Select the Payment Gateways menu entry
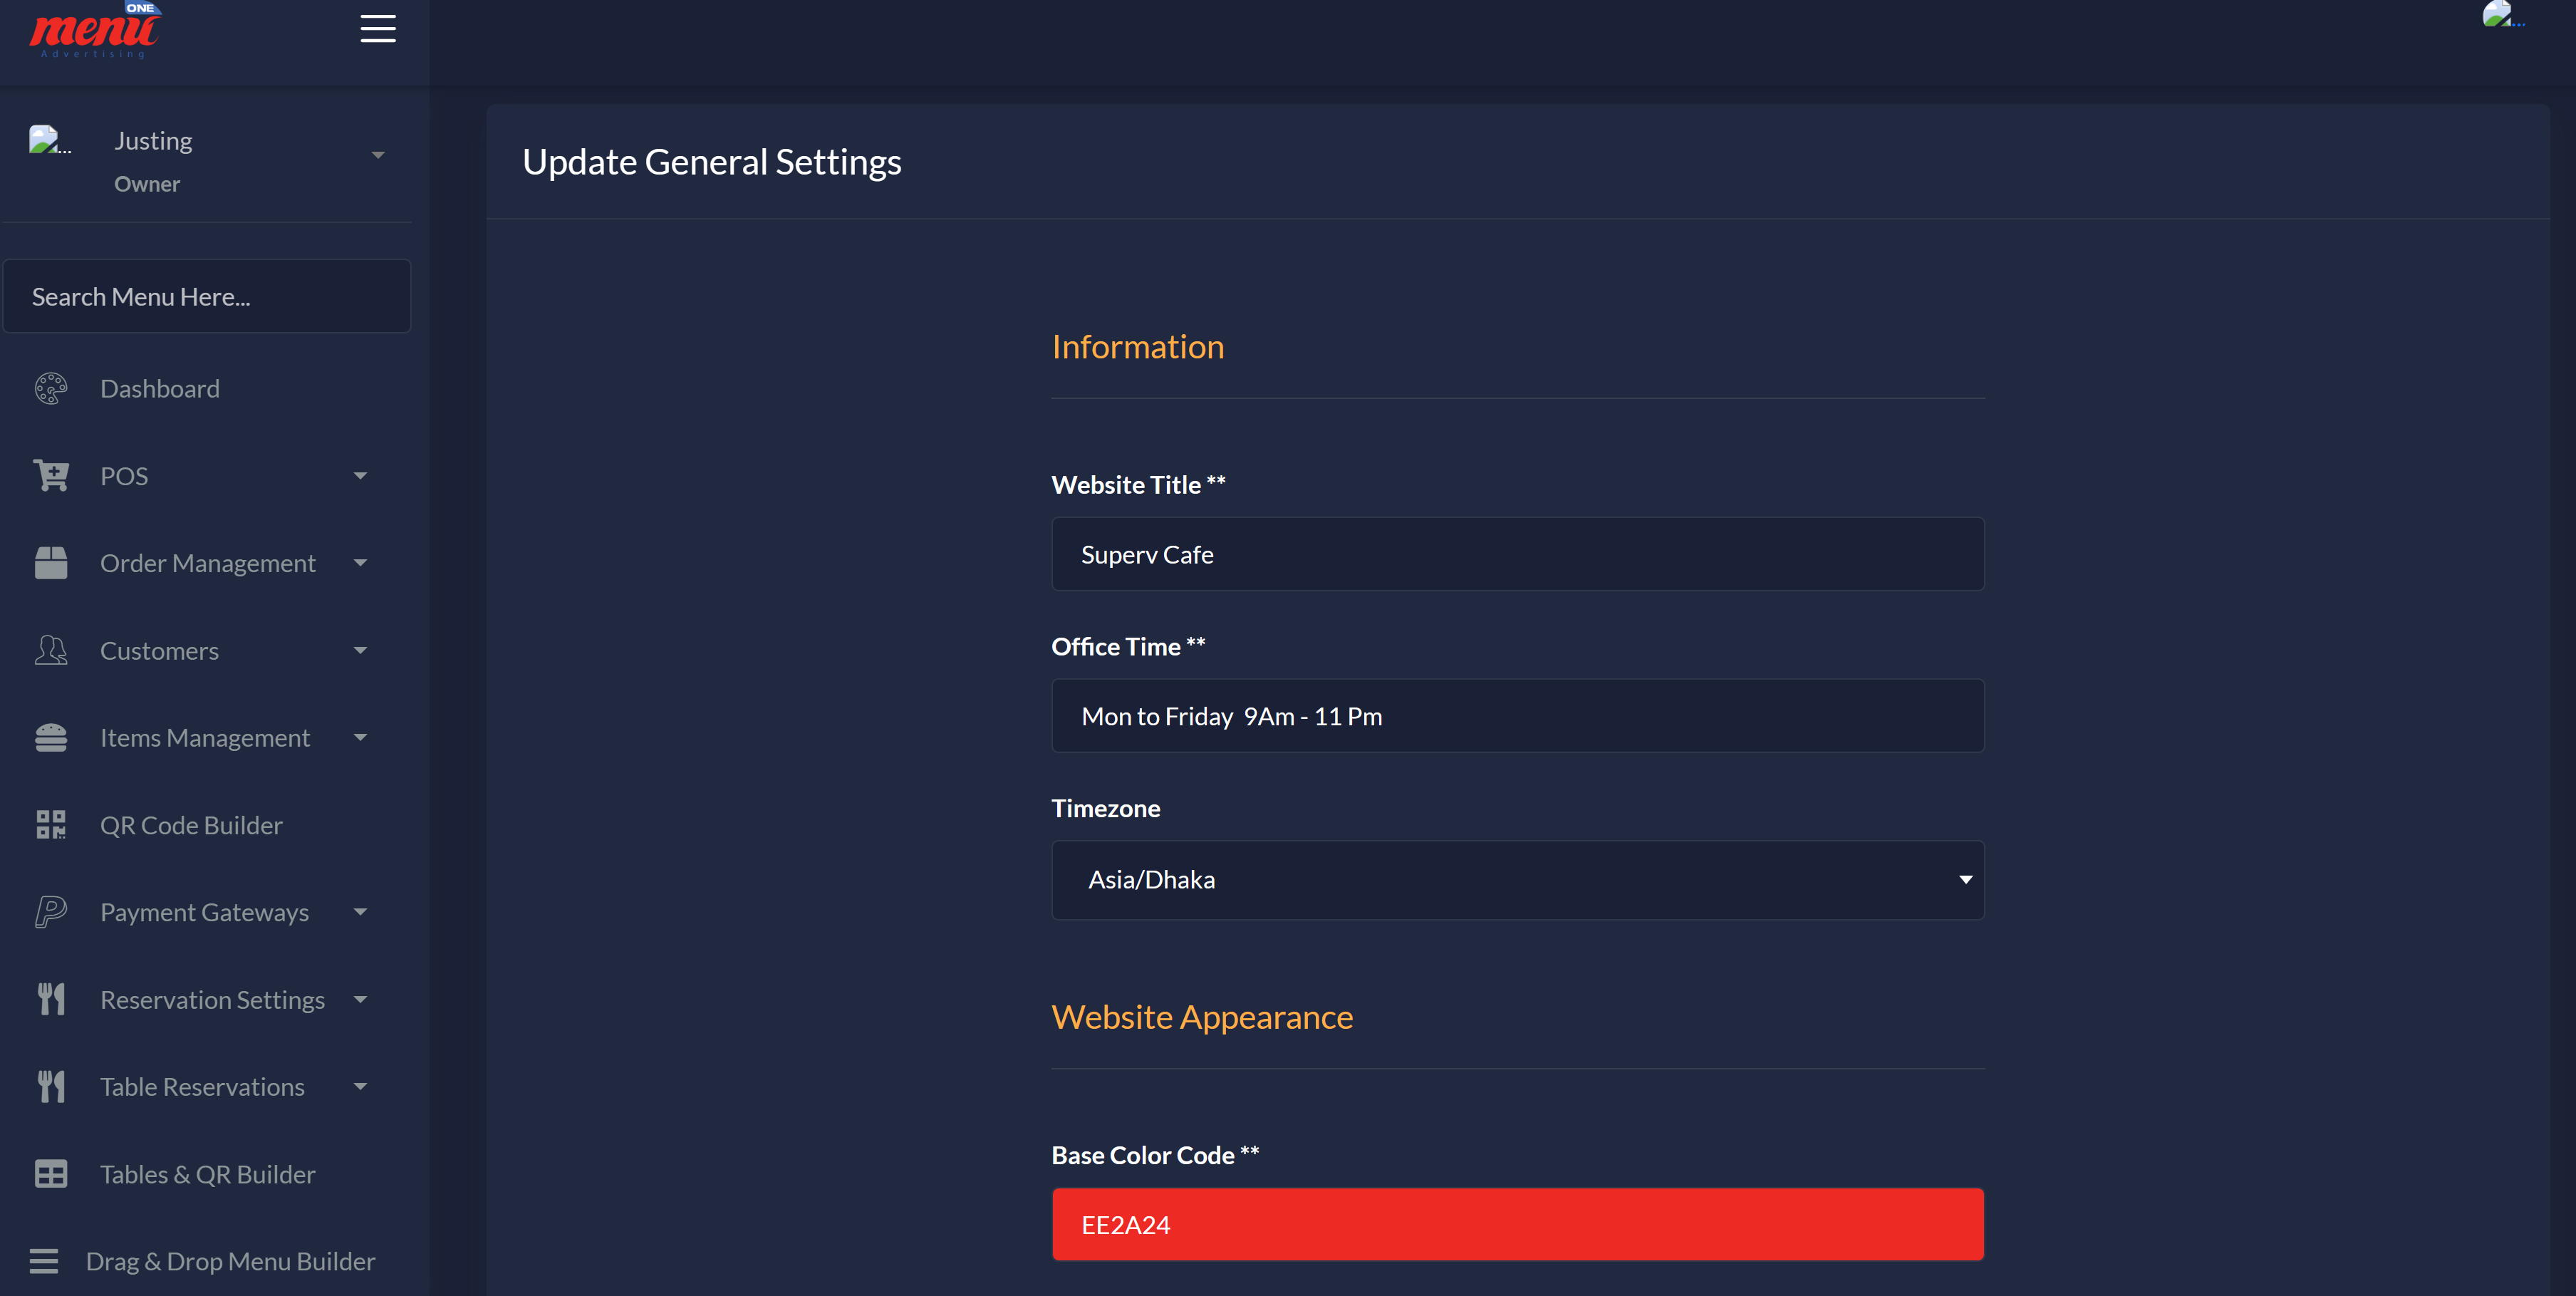This screenshot has width=2576, height=1296. [x=203, y=911]
